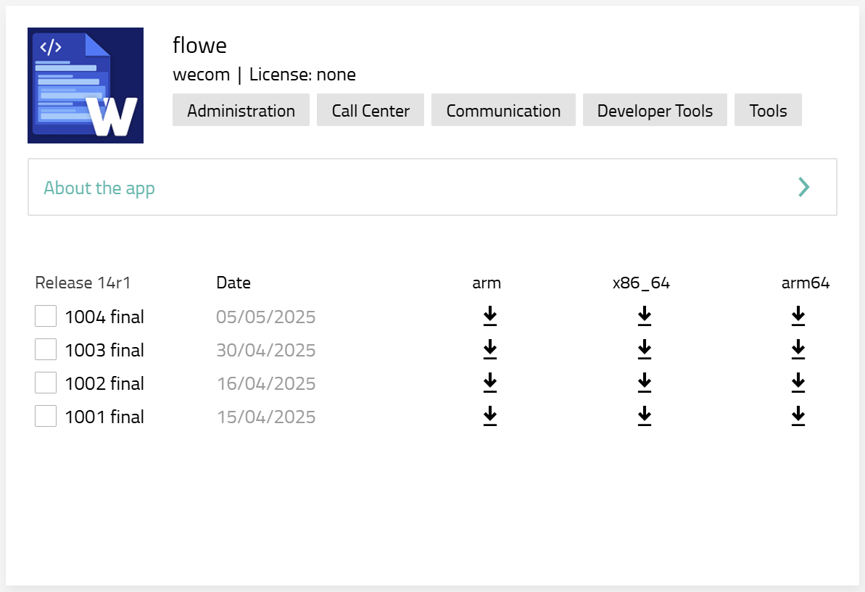Download arm build of 1003 final
Screen dimensions: 865x592
pos(490,349)
